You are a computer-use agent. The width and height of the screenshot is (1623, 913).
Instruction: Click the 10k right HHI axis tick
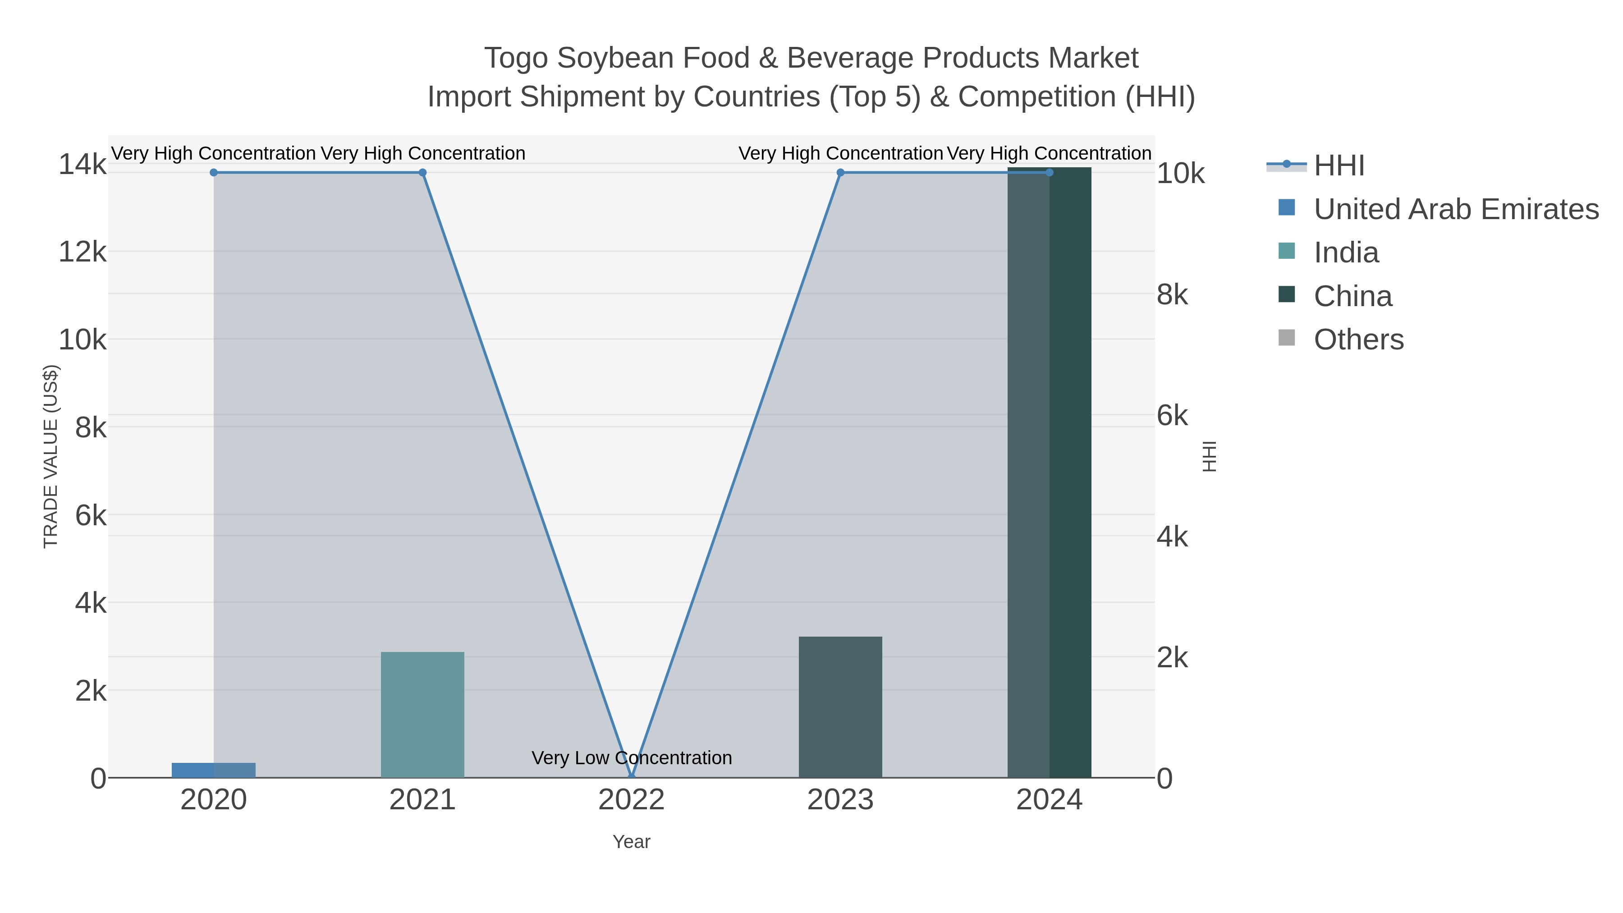(x=1181, y=173)
